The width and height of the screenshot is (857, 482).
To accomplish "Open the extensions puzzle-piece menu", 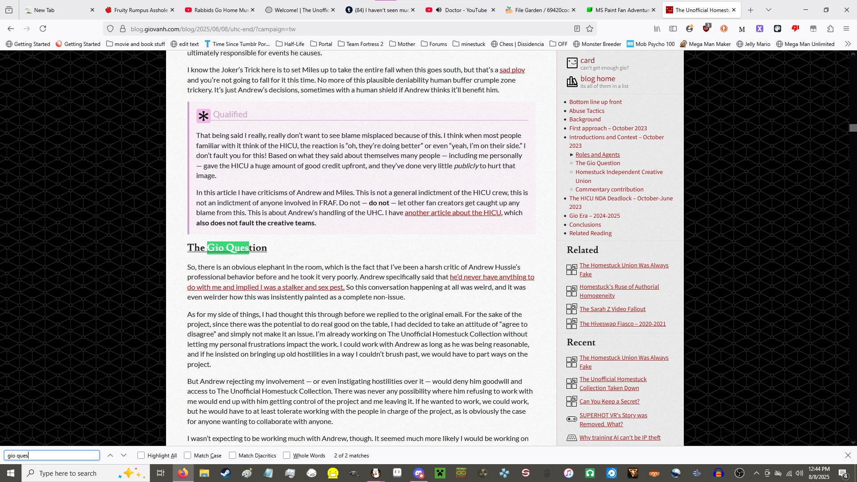I will (830, 29).
